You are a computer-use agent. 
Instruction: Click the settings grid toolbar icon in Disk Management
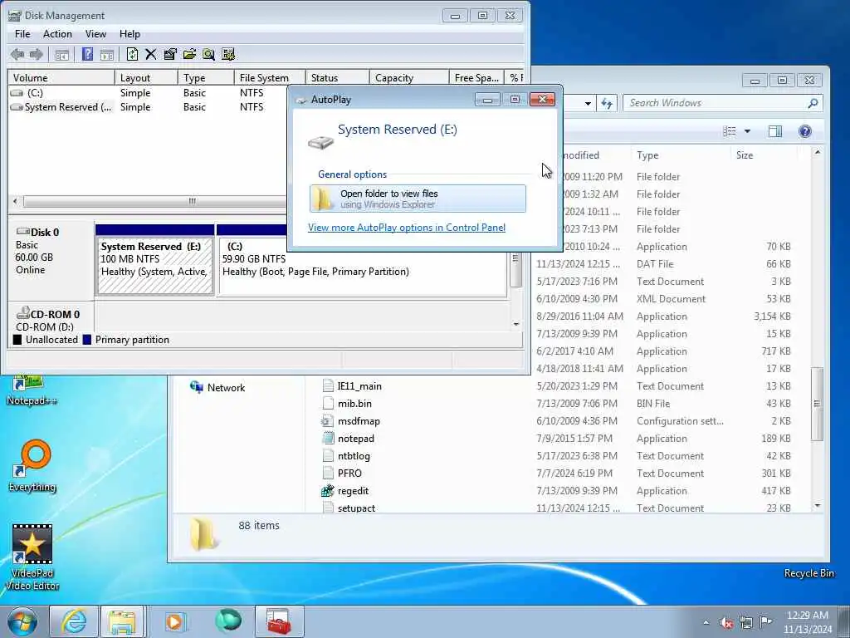pyautogui.click(x=228, y=54)
